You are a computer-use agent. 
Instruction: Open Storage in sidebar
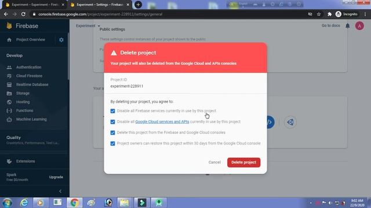[23, 94]
